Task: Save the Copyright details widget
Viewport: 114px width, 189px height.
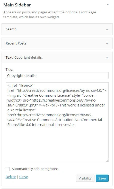Action: [x=102, y=178]
